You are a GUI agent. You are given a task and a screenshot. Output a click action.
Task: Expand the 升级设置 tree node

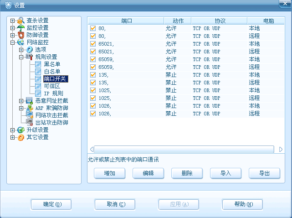tap(12, 130)
